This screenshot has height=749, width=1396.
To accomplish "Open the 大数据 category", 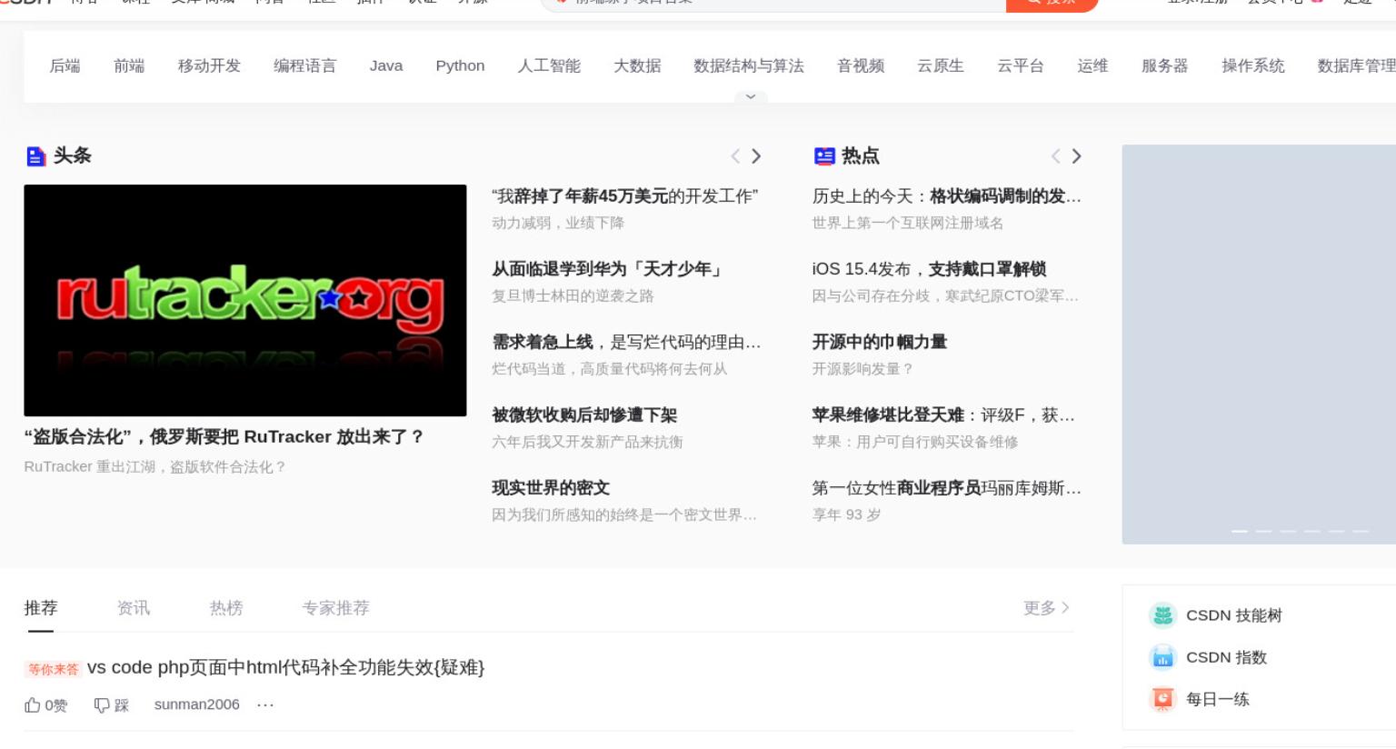I will pos(637,65).
